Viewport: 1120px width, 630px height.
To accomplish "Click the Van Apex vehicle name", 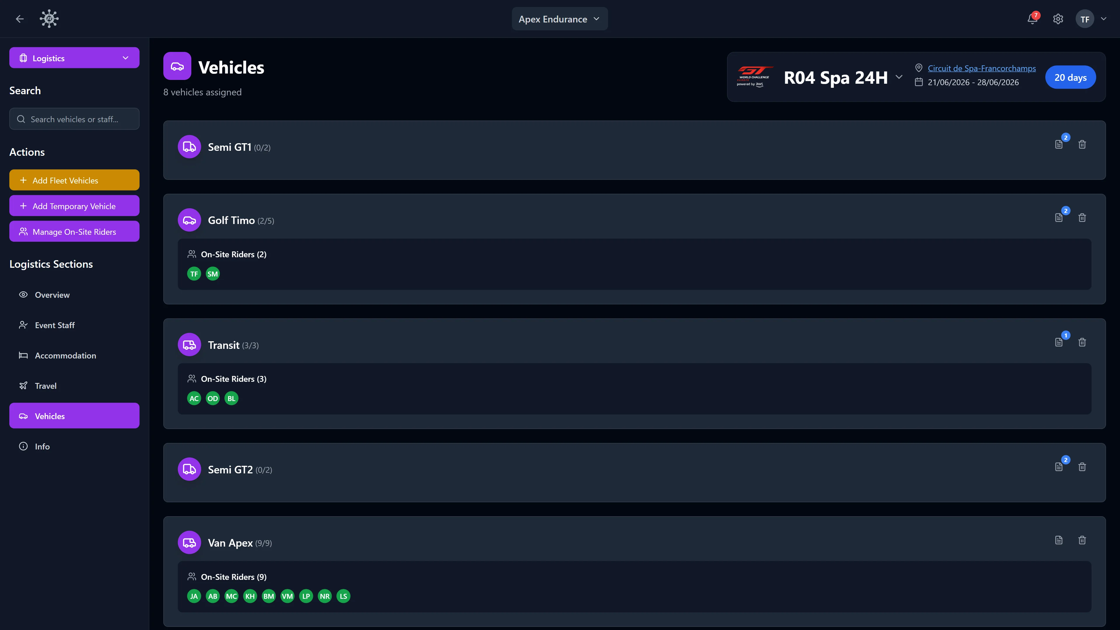I will [x=230, y=543].
